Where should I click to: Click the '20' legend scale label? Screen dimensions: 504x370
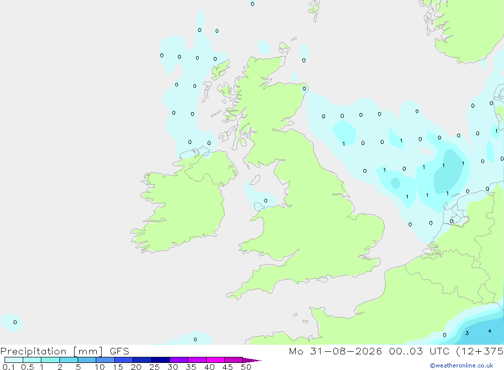coord(136,367)
